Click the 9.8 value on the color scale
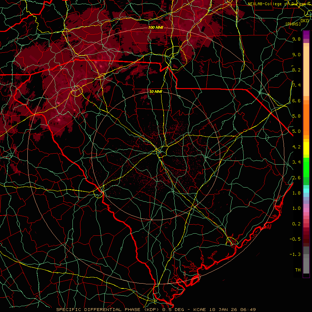Image resolution: width=312 pixels, height=312 pixels. coord(296,39)
